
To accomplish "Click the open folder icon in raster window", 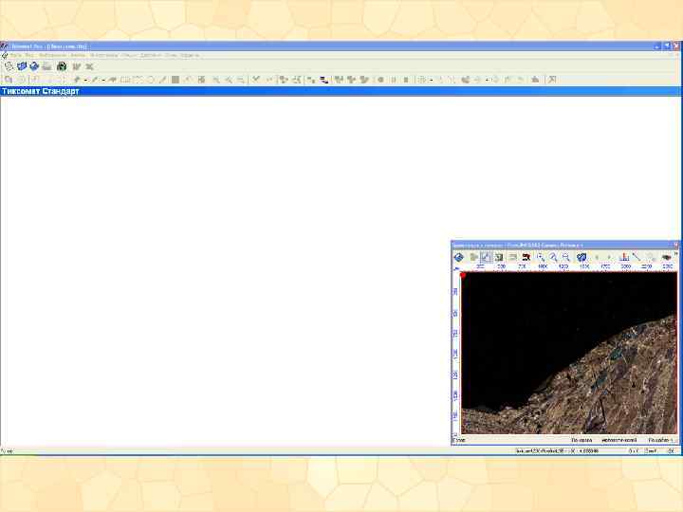I will tap(474, 257).
